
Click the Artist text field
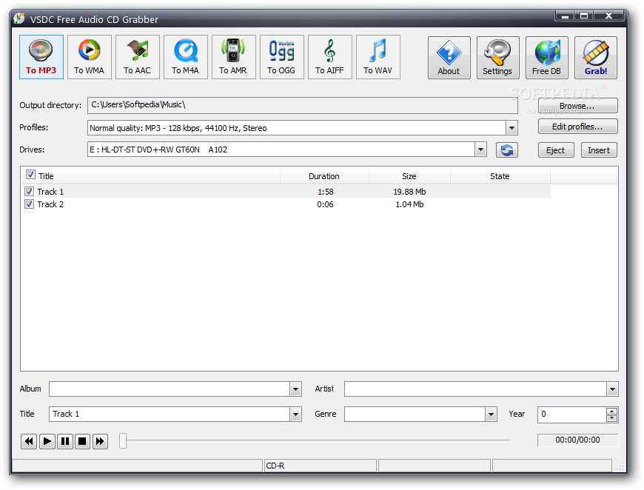475,389
